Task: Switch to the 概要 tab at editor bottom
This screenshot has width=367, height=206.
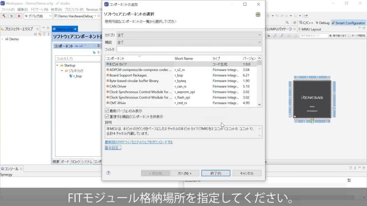Action: click(56, 162)
